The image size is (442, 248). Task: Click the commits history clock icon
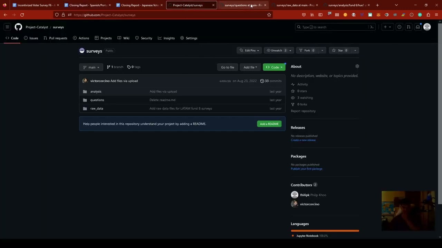pos(262,81)
